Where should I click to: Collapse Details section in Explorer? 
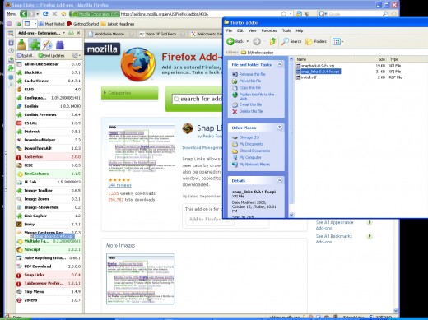coord(279,180)
